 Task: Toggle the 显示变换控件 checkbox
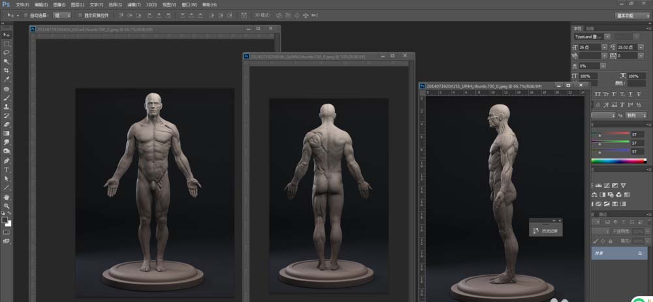[x=80, y=15]
